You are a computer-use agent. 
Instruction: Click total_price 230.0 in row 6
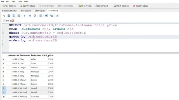tap(48, 80)
